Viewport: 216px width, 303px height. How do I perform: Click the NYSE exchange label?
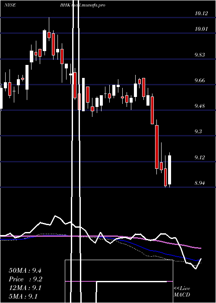[x=10, y=5]
